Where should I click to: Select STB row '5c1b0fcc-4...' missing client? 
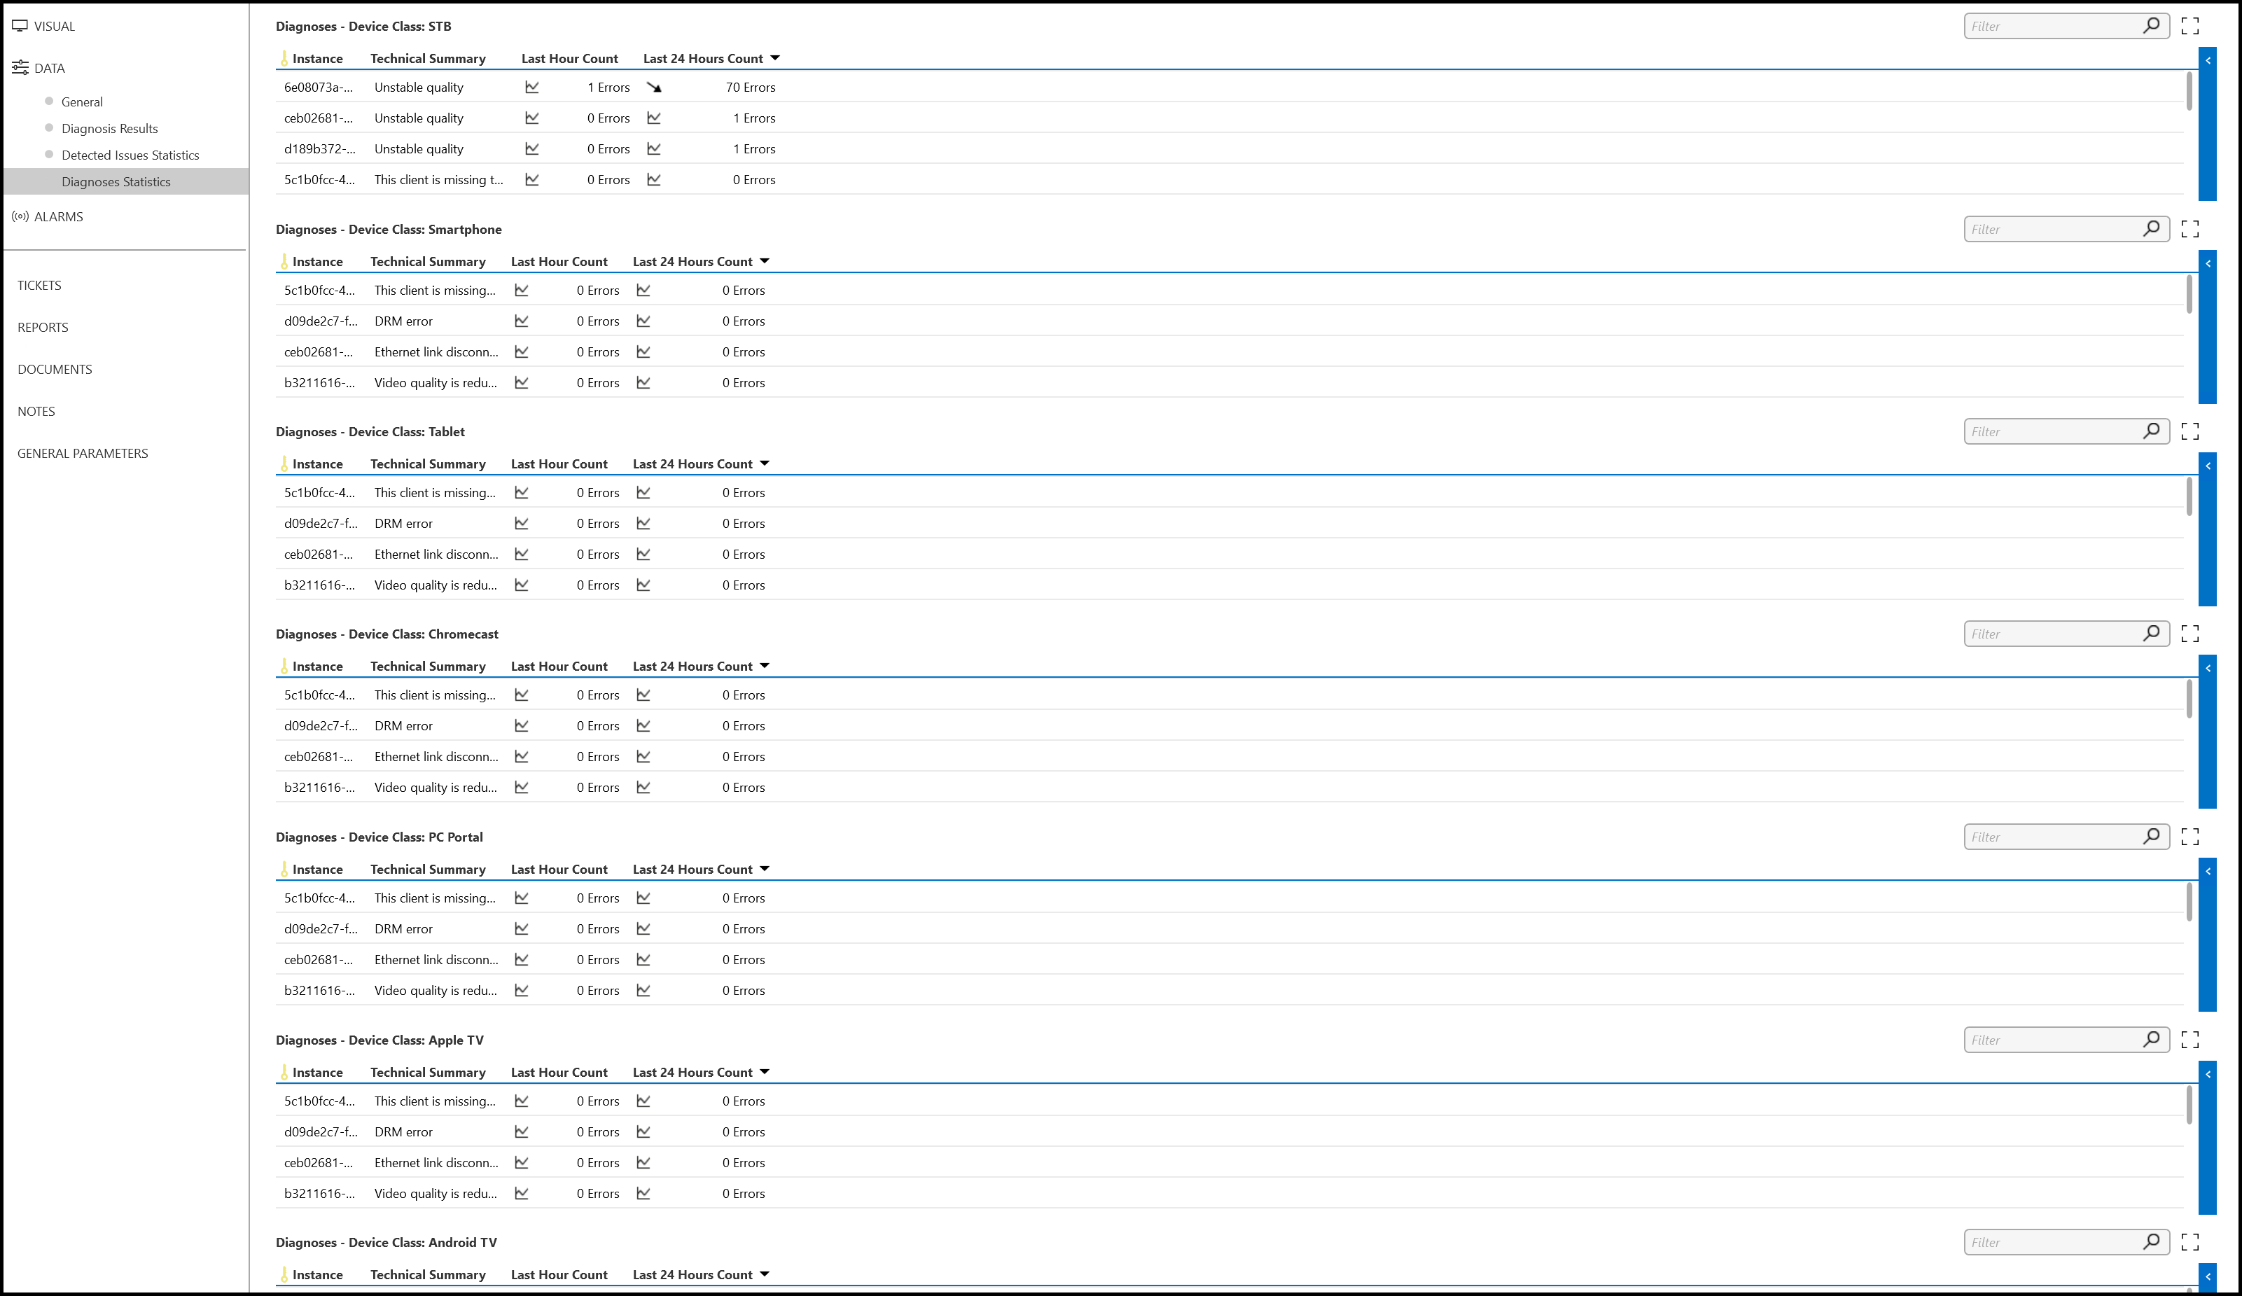(1230, 180)
